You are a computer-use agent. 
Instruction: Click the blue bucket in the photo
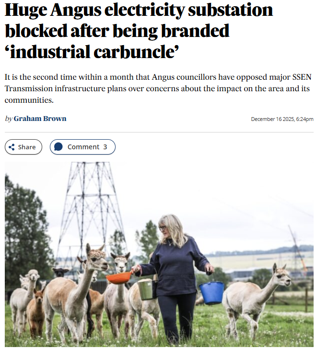click(x=212, y=292)
